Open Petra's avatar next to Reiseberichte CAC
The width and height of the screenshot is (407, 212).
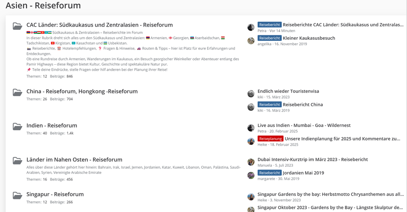251,27
